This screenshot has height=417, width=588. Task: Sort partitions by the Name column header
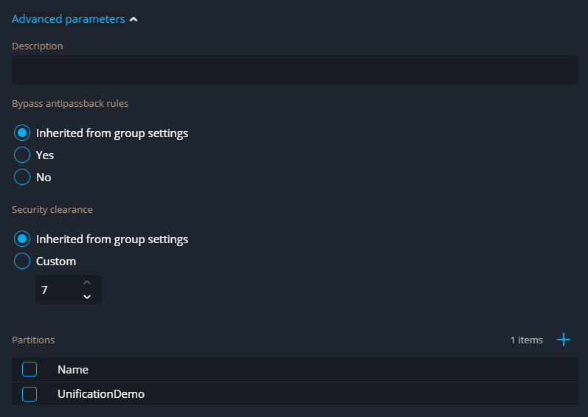pyautogui.click(x=73, y=370)
